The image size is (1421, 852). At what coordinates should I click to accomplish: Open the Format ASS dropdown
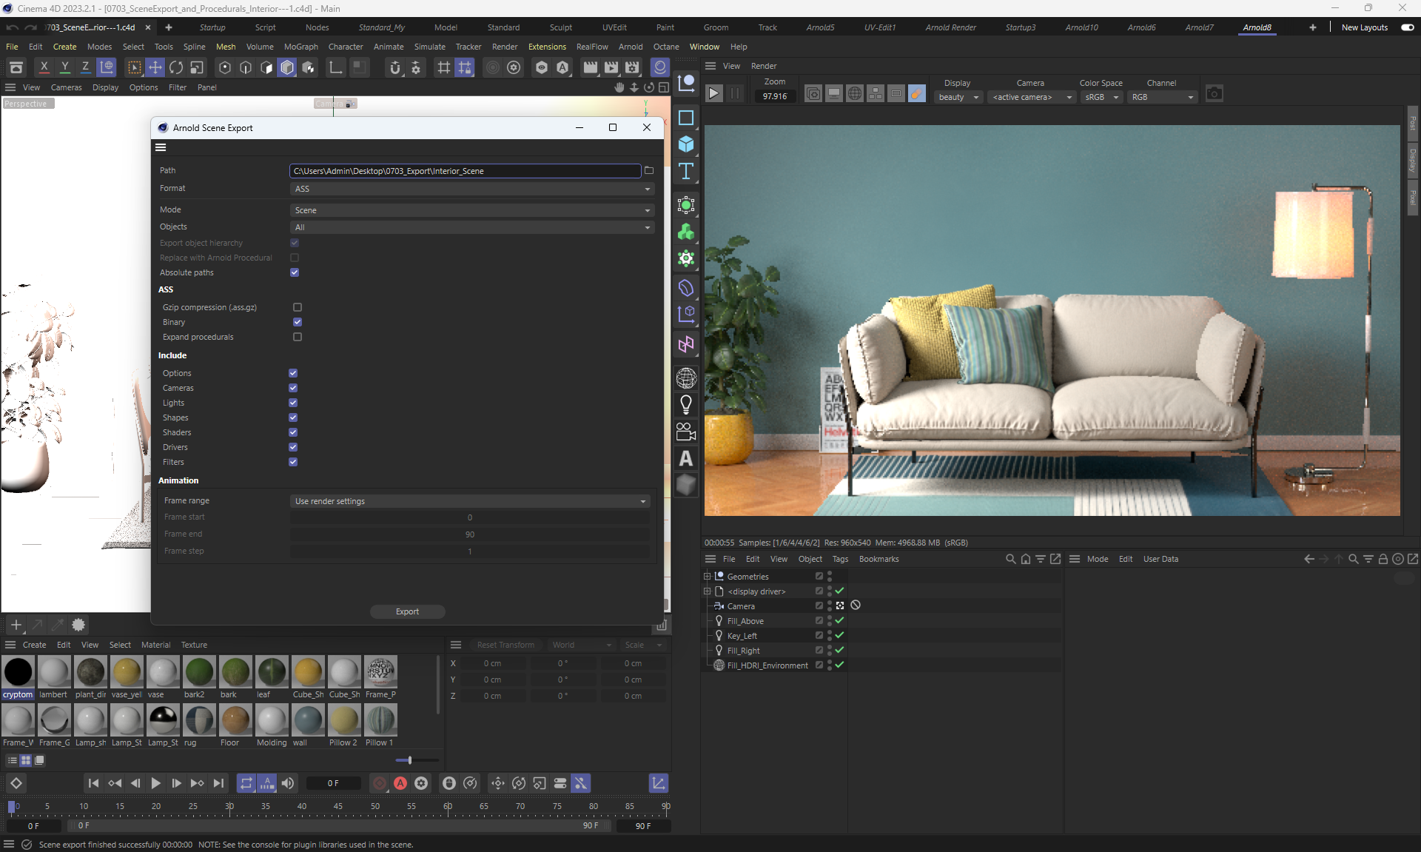point(471,189)
